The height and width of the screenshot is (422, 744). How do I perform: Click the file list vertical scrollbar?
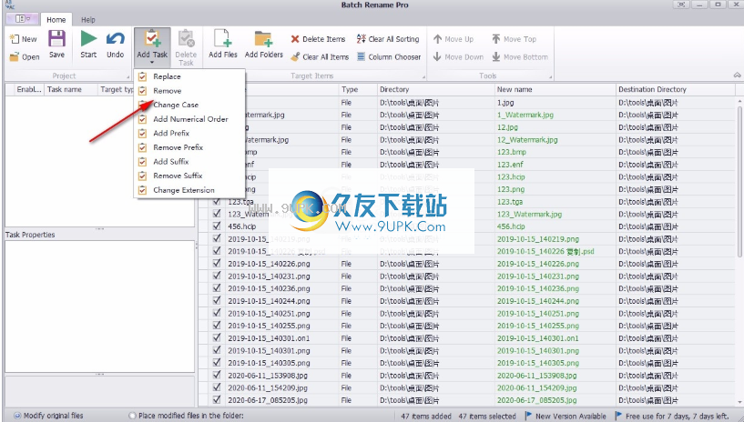pos(739,182)
